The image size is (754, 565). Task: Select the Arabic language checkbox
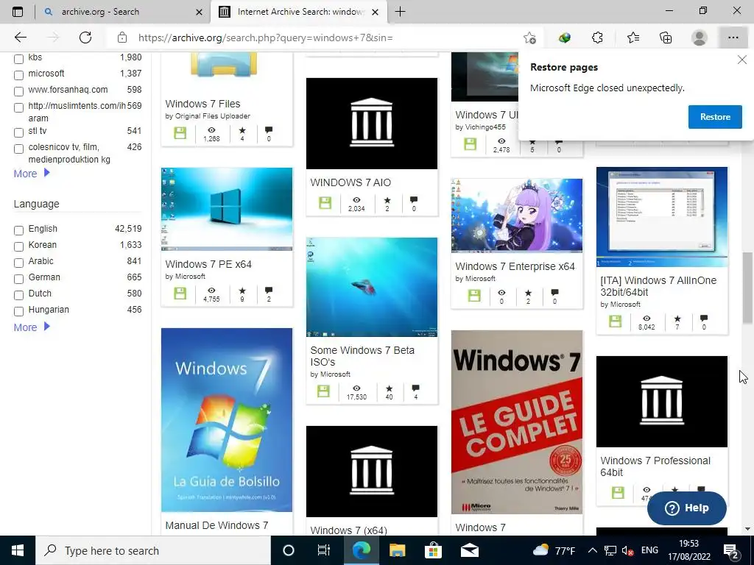[x=18, y=263]
